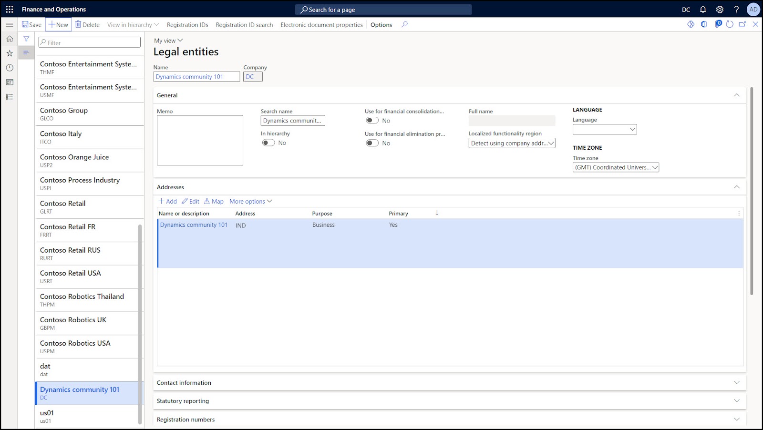Open Registration ID search
Viewport: 763px width, 430px height.
pos(244,25)
